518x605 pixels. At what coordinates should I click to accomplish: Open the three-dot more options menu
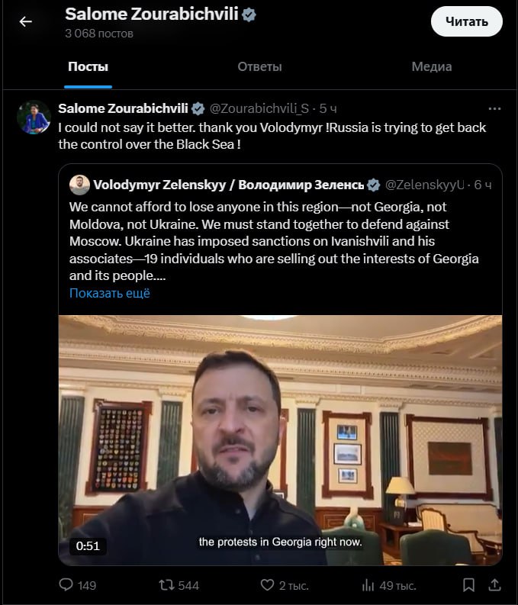click(x=494, y=109)
